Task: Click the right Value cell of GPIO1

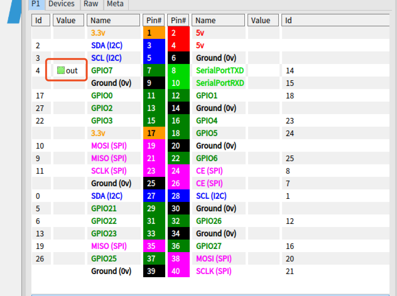Action: point(263,95)
